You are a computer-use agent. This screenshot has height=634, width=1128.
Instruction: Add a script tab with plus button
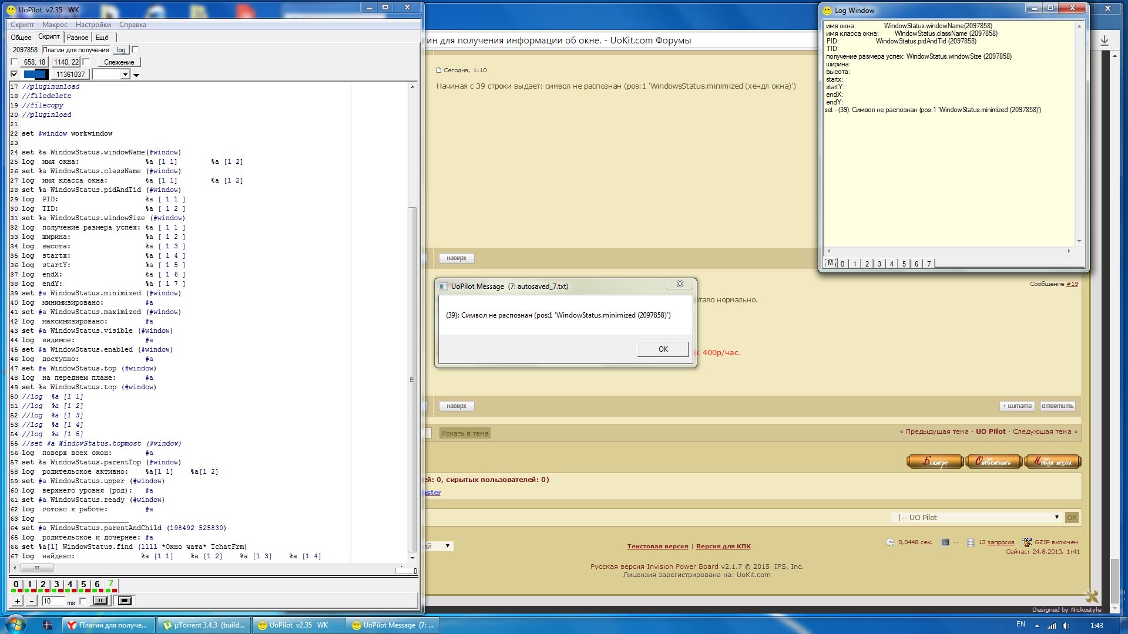(x=18, y=601)
